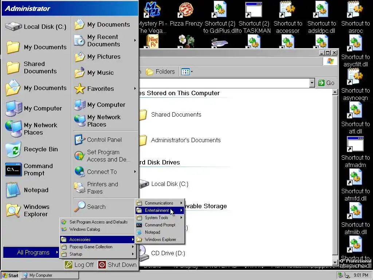The width and height of the screenshot is (373, 280).
Task: Open Administrator's Documents folder
Action: pos(180,140)
